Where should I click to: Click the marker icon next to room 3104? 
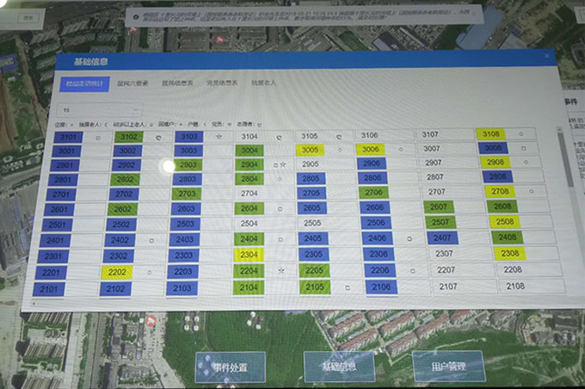click(279, 137)
